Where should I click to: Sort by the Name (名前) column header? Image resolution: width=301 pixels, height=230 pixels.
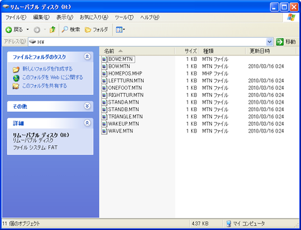[x=137, y=51]
